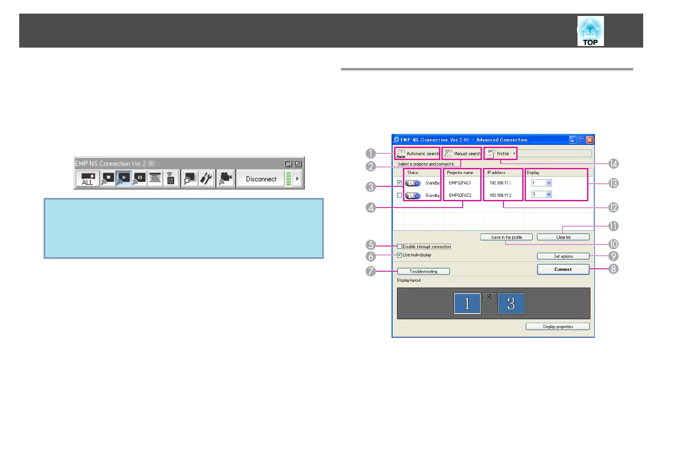The width and height of the screenshot is (674, 476).
Task: Click the Pause projection toolbar icon
Action: pos(139,178)
